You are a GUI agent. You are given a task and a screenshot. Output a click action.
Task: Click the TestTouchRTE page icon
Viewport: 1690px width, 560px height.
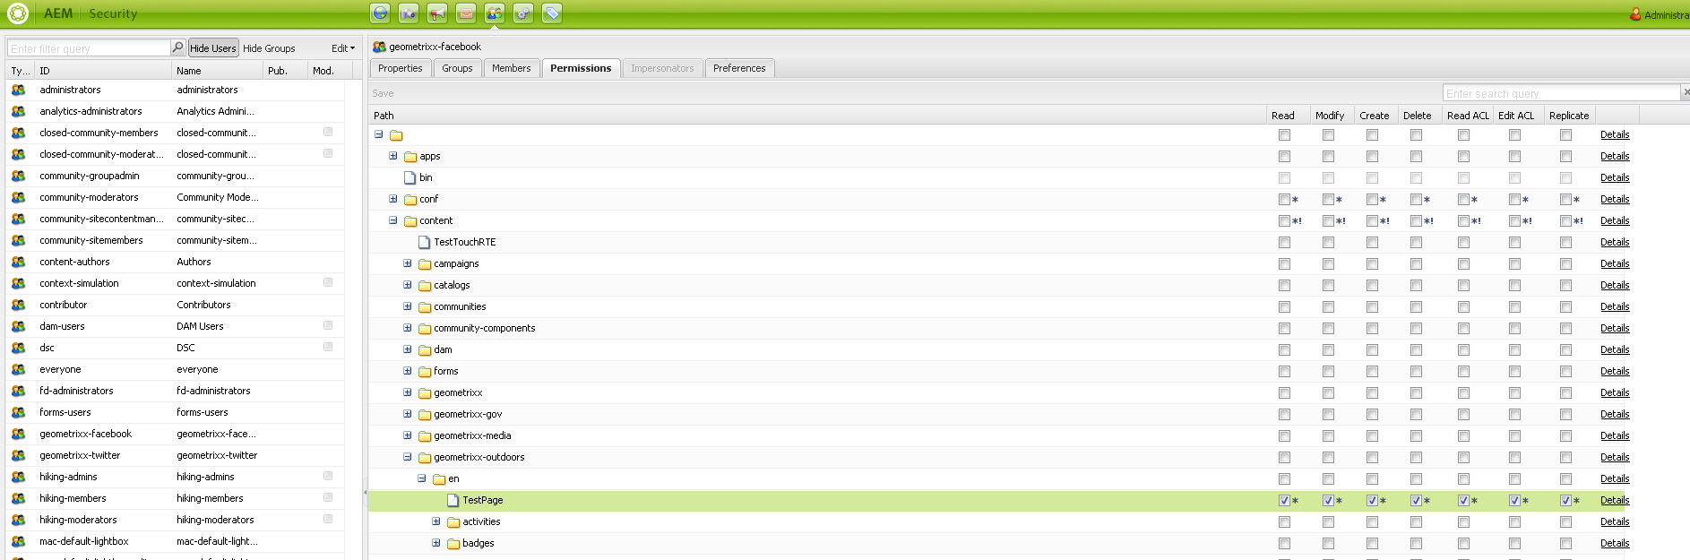tap(425, 242)
